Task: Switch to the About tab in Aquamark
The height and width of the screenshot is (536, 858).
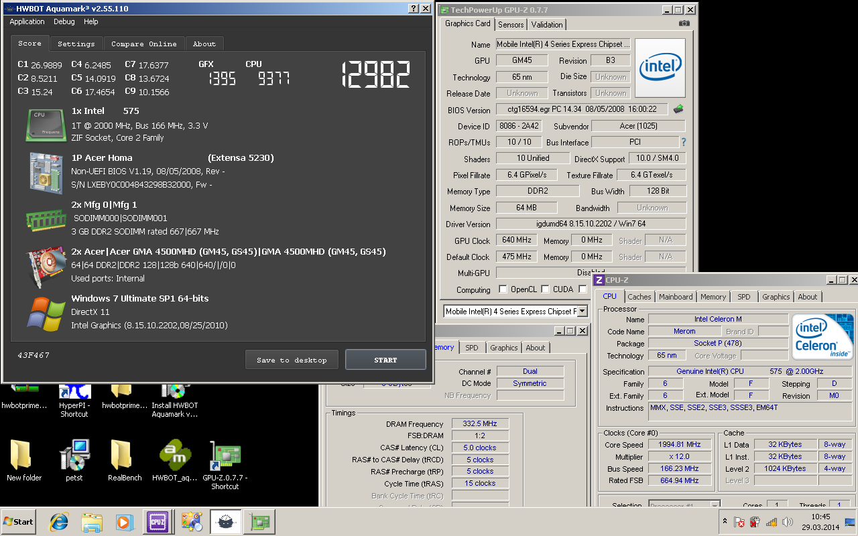Action: pos(204,44)
